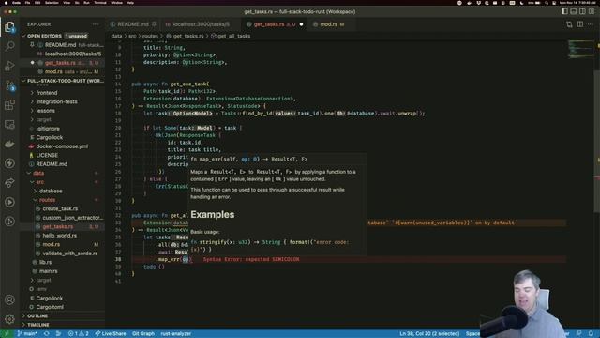600x338 pixels.
Task: Open editor More Actions ellipsis
Action: 591,24
